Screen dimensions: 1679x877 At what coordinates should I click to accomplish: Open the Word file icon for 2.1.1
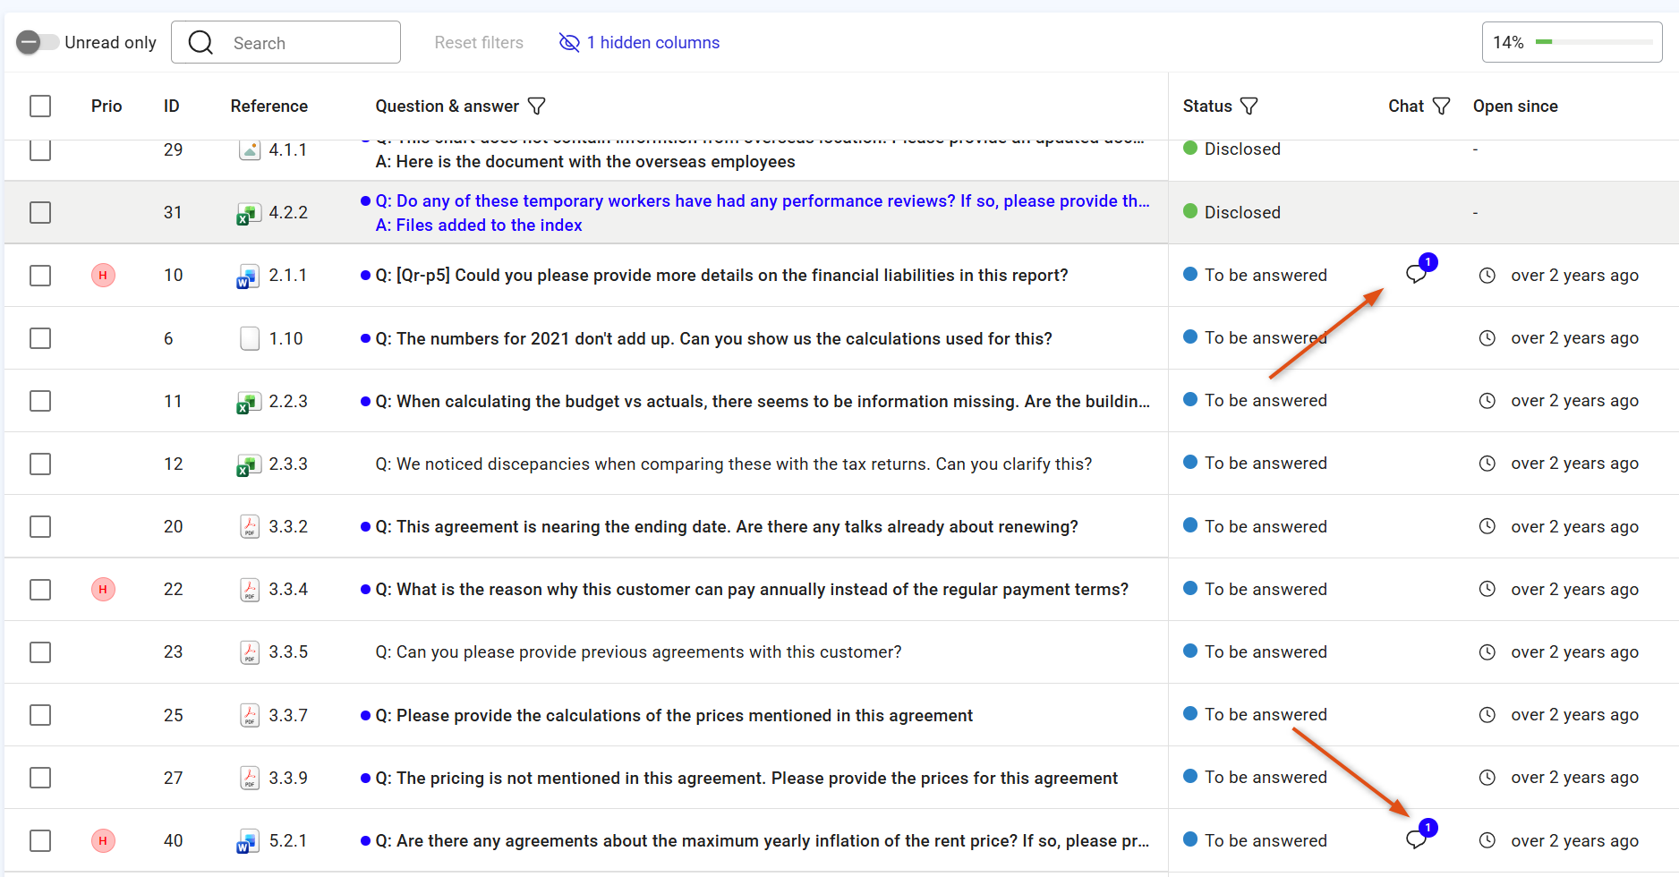(x=248, y=277)
